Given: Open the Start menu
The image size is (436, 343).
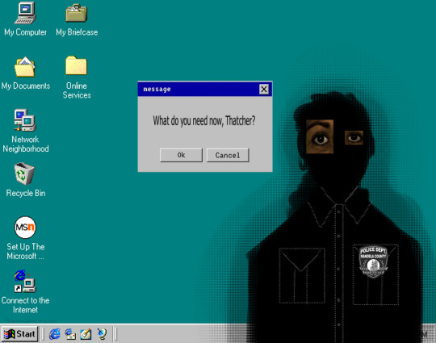Looking at the screenshot, I should (19, 334).
